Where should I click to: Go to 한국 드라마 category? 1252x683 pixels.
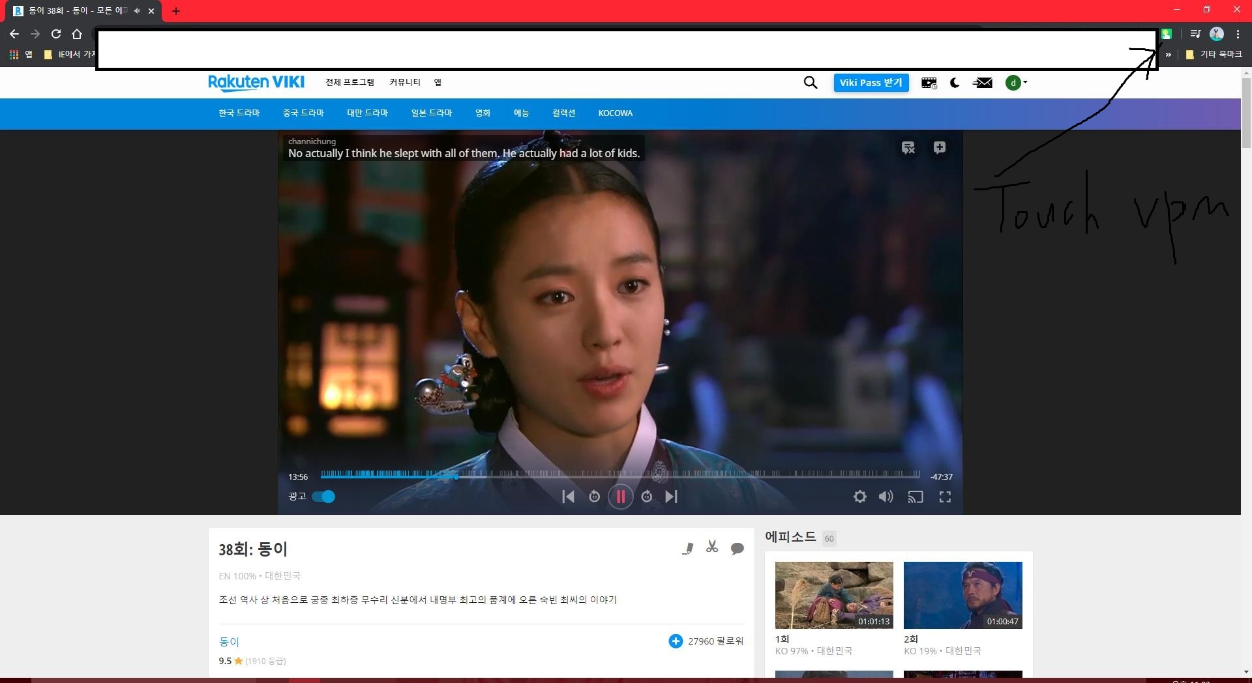(x=239, y=113)
